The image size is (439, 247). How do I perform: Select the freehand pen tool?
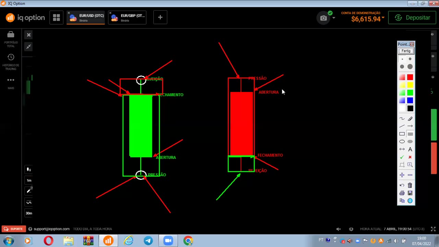coord(402,119)
